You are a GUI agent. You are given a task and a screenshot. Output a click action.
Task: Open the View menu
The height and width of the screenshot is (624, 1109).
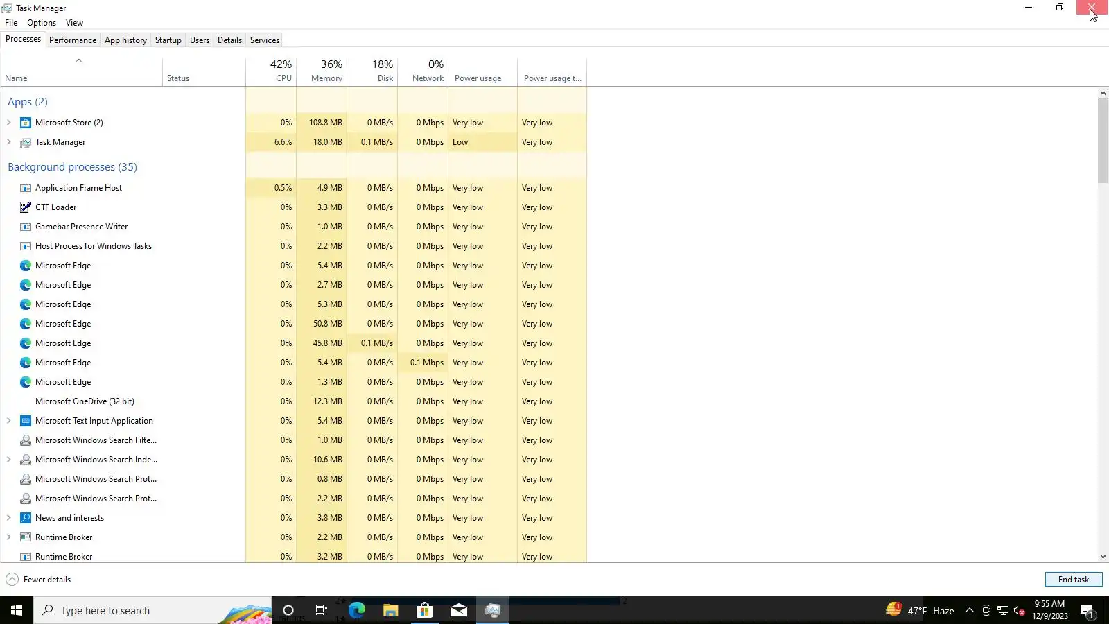pyautogui.click(x=74, y=23)
